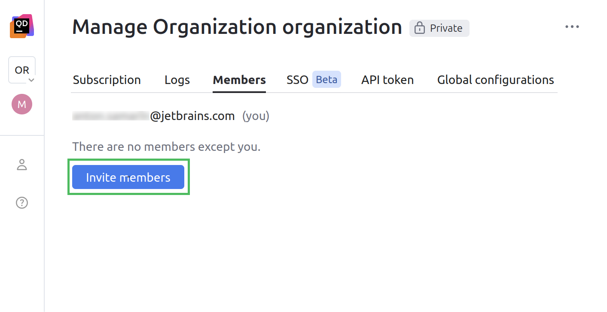This screenshot has height=312, width=607.
Task: Select the Members tab
Action: 239,80
